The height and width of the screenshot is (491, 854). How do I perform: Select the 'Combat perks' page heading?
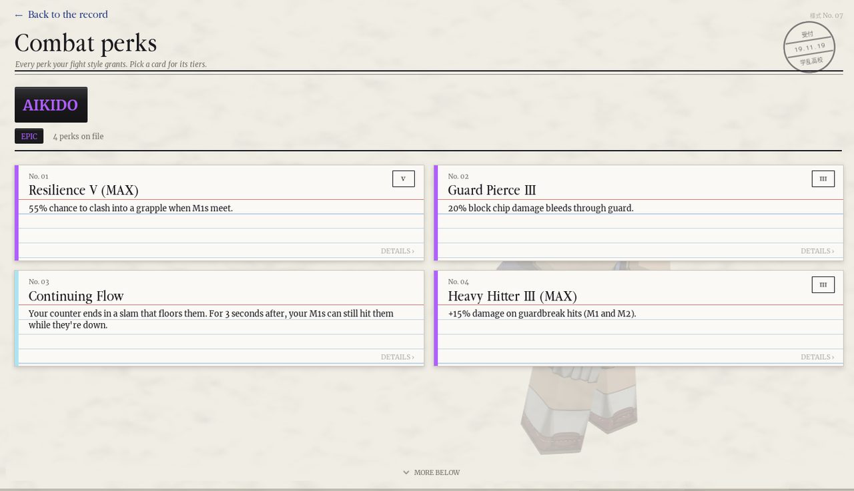[x=85, y=43]
